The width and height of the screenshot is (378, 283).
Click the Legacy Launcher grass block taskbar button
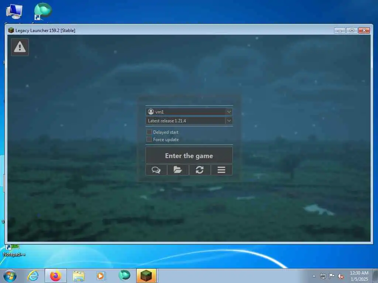(146, 276)
